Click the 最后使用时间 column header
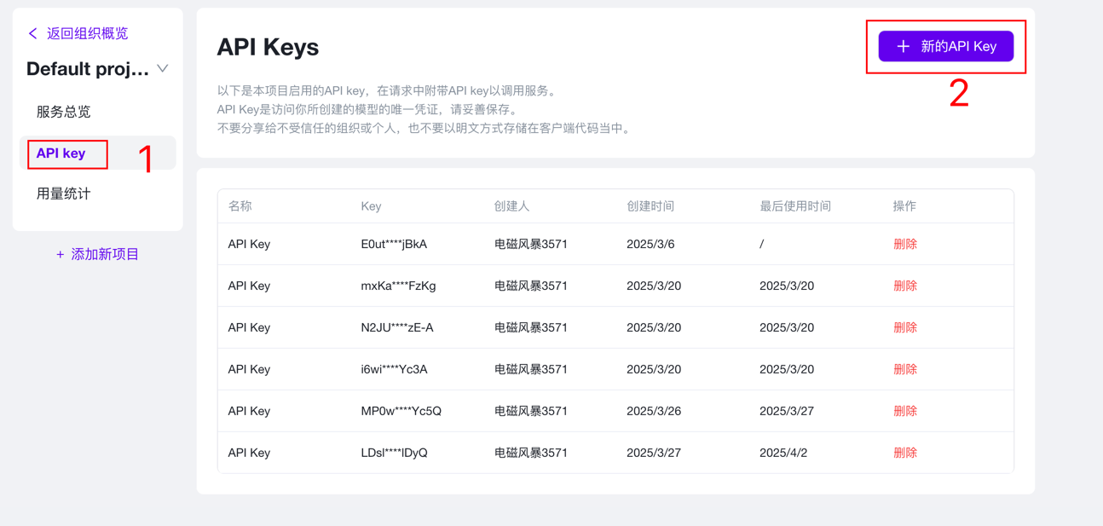The width and height of the screenshot is (1103, 526). [x=794, y=206]
